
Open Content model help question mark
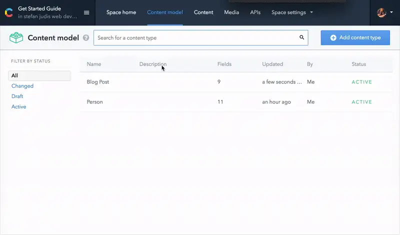86,38
